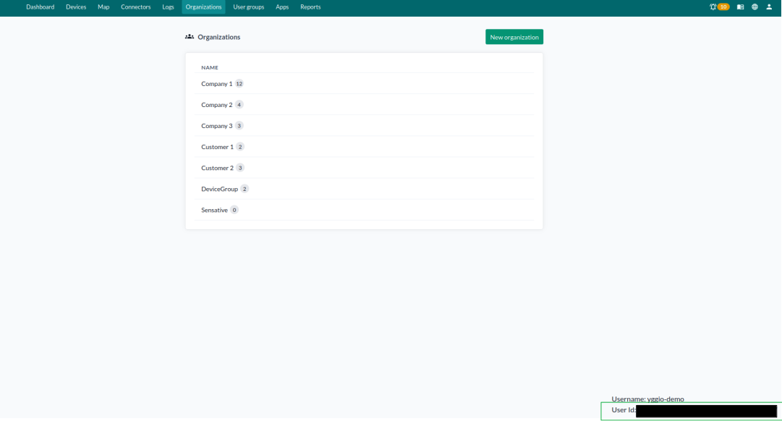This screenshot has height=429, width=782.
Task: Select the Dashboard menu item
Action: (x=41, y=7)
